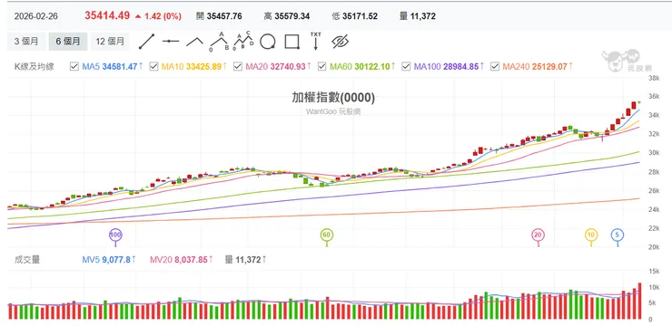Image resolution: width=672 pixels, height=326 pixels.
Task: Click the green 60 MA marker pin
Action: pyautogui.click(x=327, y=235)
